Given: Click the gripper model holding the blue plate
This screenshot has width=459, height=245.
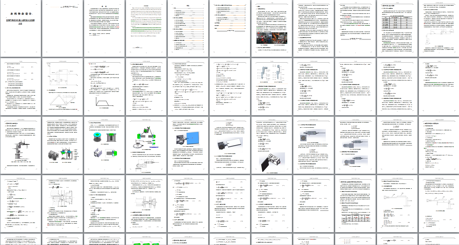Looking at the screenshot, I should [188, 138].
